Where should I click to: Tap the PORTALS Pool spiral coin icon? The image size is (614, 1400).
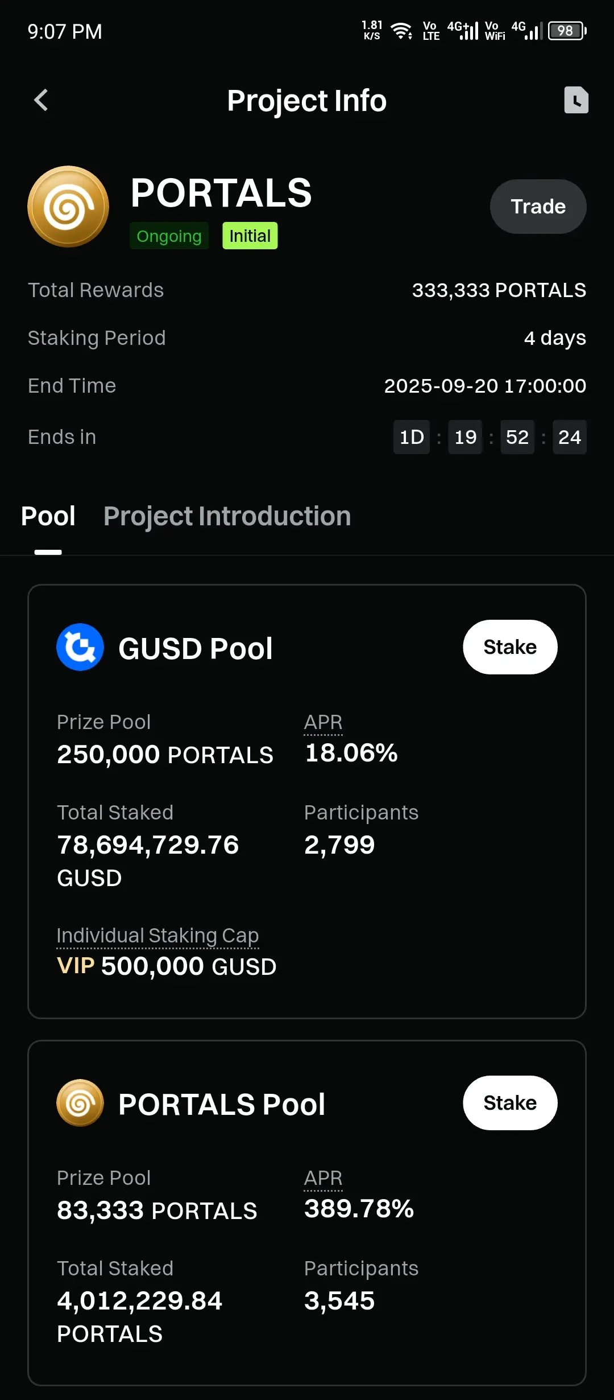pyautogui.click(x=80, y=1103)
